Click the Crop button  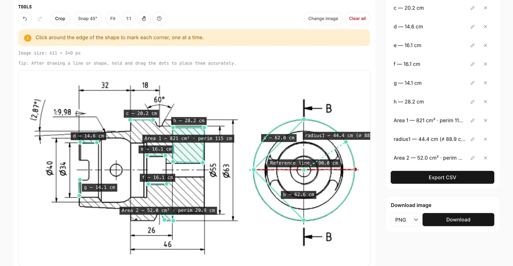coord(60,19)
